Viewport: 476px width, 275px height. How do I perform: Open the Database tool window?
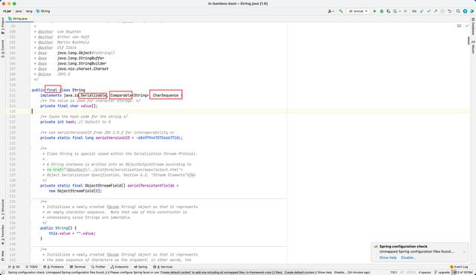pos(473,26)
